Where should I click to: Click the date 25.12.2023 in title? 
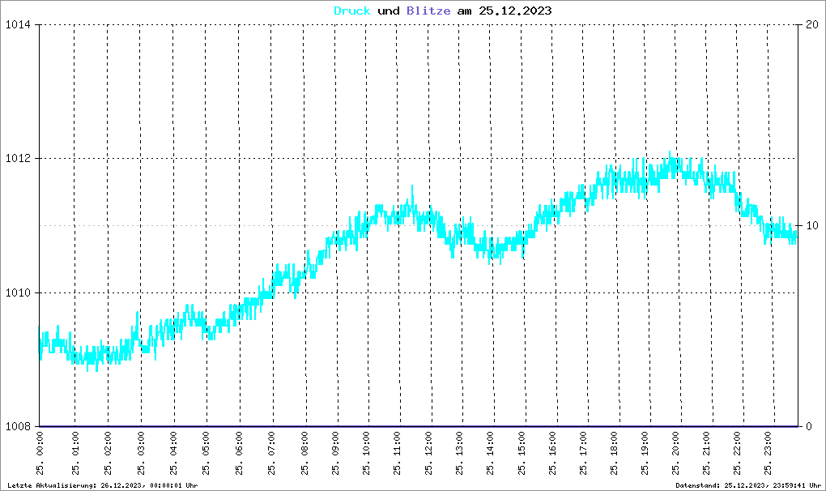pyautogui.click(x=515, y=11)
